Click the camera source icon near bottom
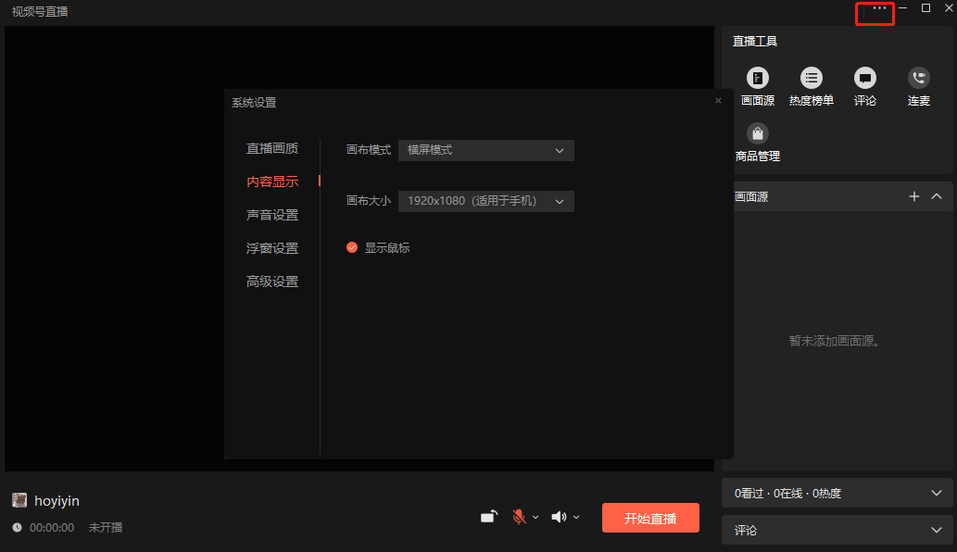The width and height of the screenshot is (957, 552). point(489,516)
